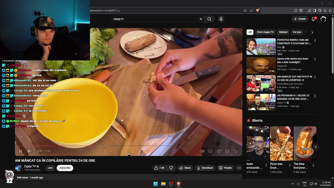Toggle the autoplay switch in player
334x188 pixels.
(202, 151)
